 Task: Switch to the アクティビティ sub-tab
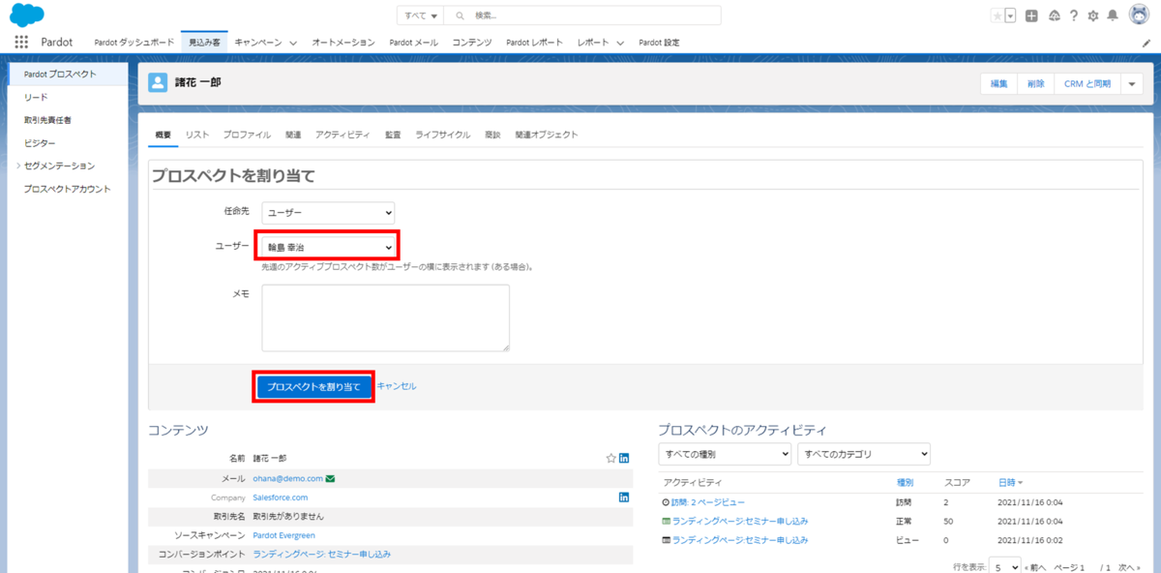[342, 135]
